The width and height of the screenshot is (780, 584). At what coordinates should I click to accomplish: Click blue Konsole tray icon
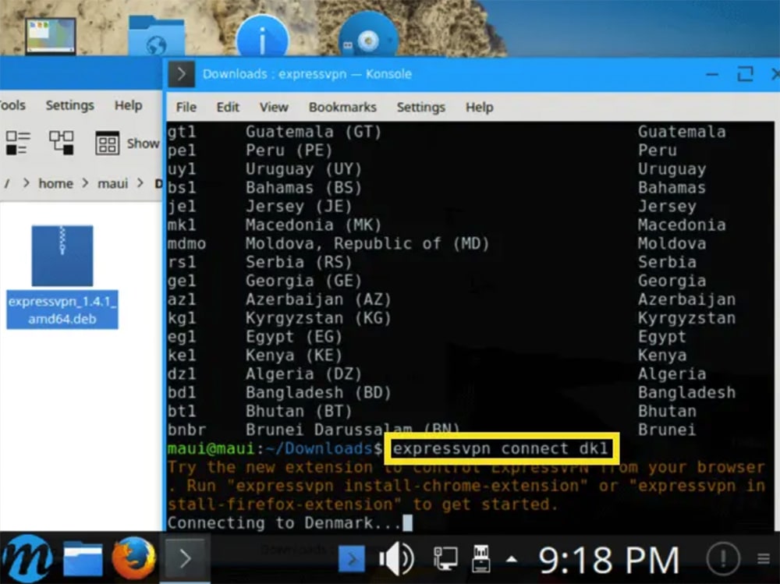[352, 559]
